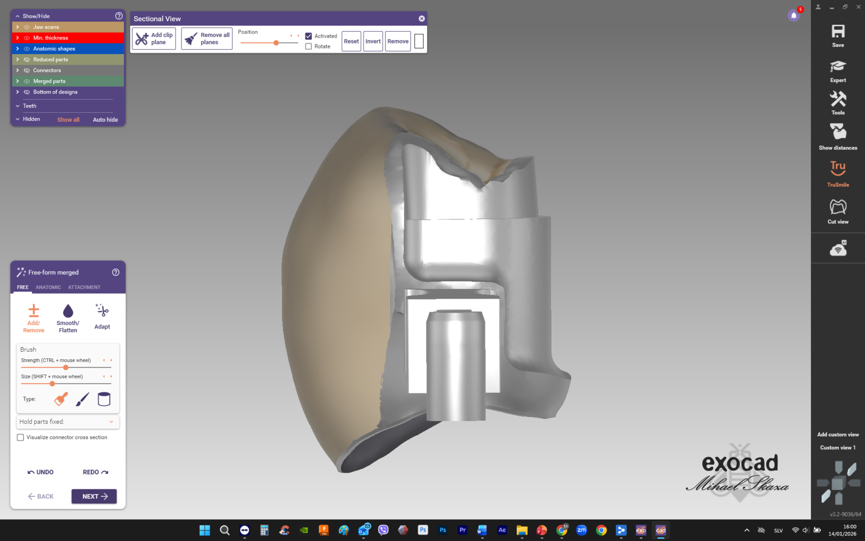Uncheck the Activated checkbox
Viewport: 865px width, 541px height.
(x=308, y=36)
